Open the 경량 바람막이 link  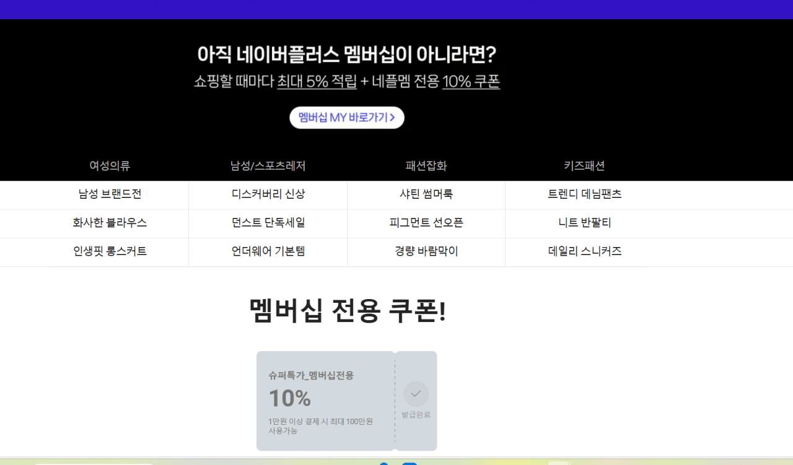[426, 251]
